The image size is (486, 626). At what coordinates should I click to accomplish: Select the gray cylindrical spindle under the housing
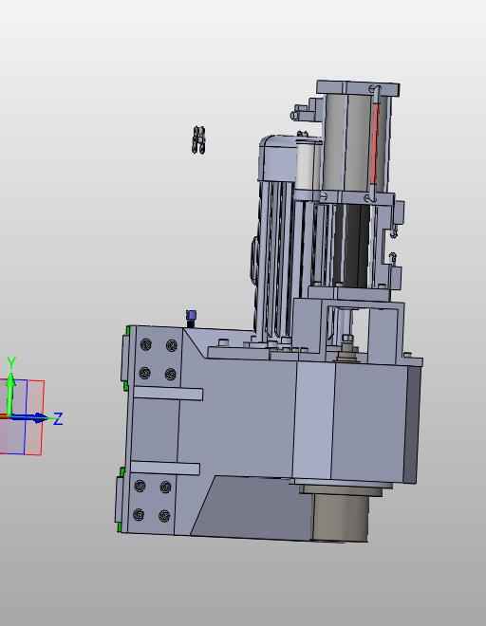click(x=340, y=517)
